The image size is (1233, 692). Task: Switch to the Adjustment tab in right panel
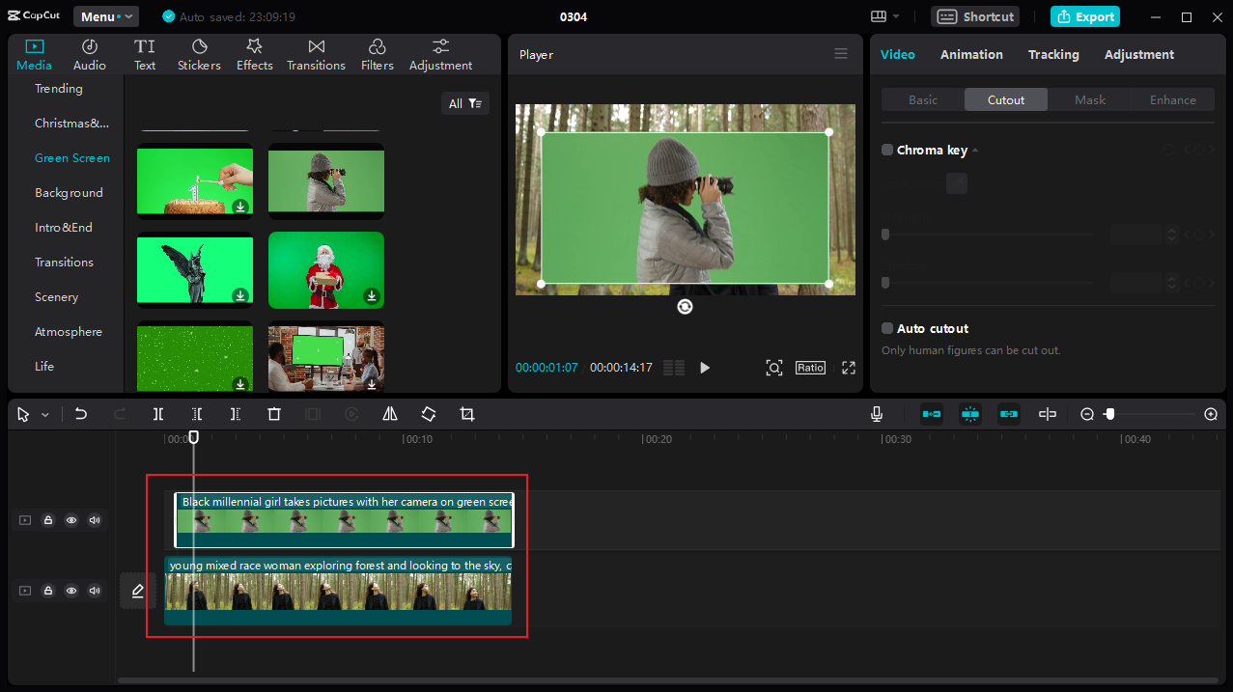click(x=1139, y=54)
